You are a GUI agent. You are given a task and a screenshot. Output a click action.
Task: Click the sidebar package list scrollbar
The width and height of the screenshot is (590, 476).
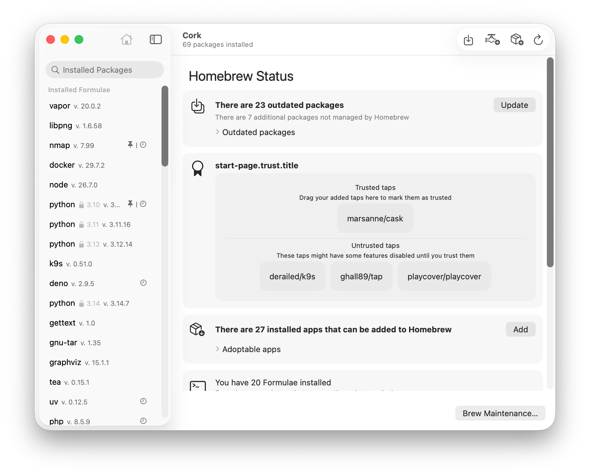(x=165, y=126)
